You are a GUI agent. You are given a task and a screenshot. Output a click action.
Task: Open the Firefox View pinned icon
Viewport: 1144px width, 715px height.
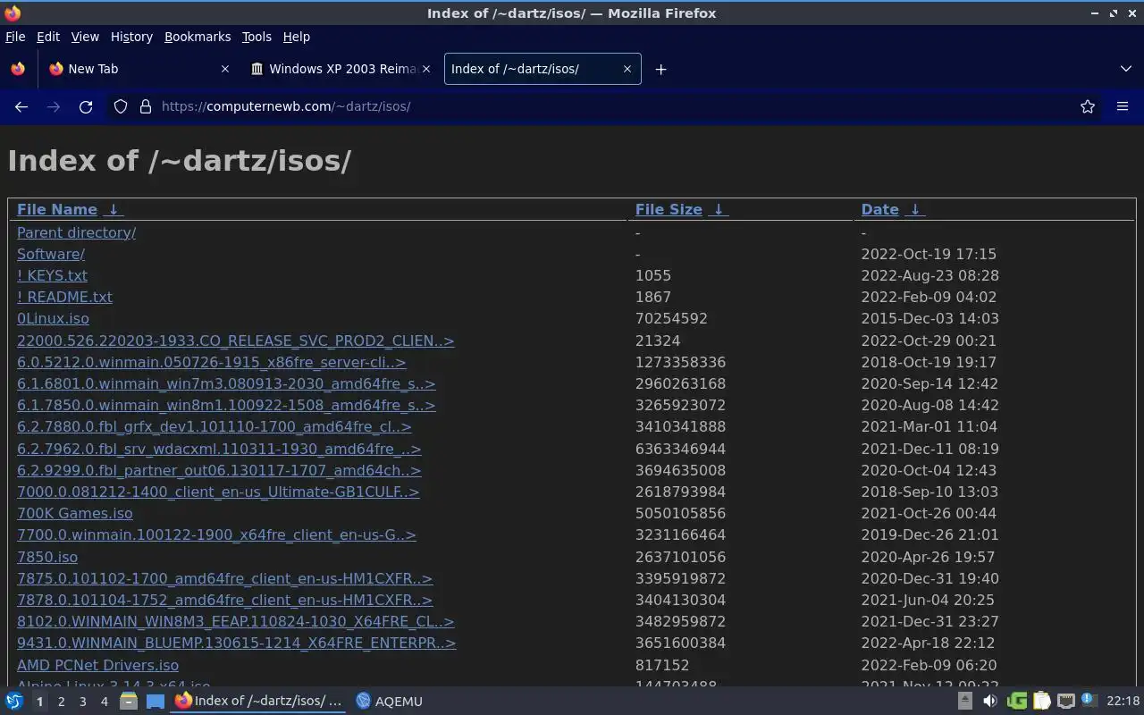pos(18,69)
